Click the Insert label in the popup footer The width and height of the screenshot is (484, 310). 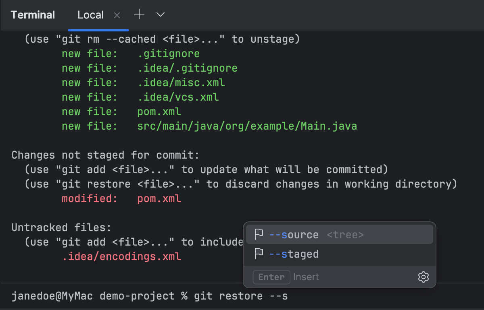[306, 277]
